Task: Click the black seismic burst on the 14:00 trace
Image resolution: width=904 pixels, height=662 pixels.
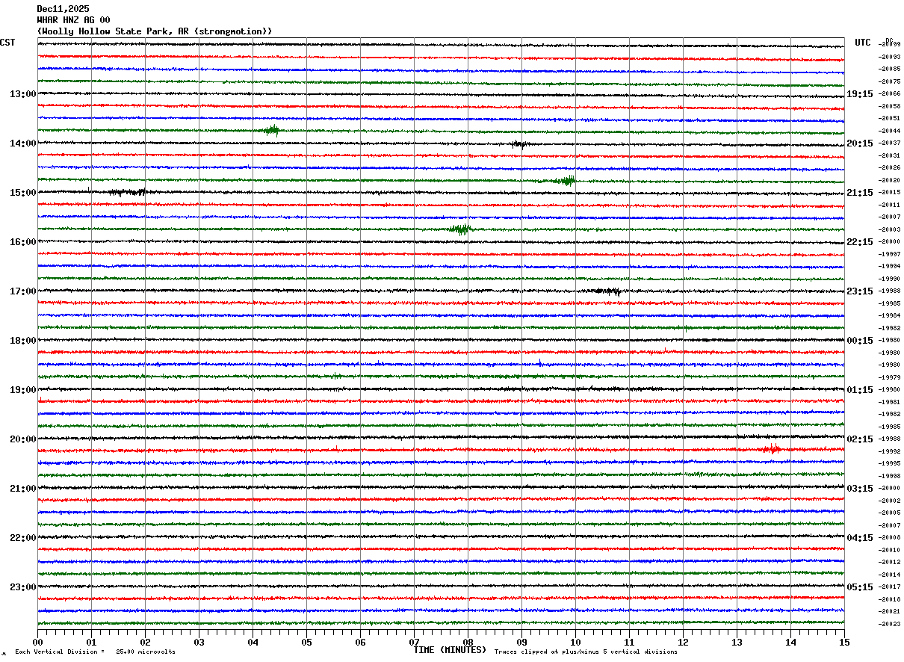Action: coord(520,143)
